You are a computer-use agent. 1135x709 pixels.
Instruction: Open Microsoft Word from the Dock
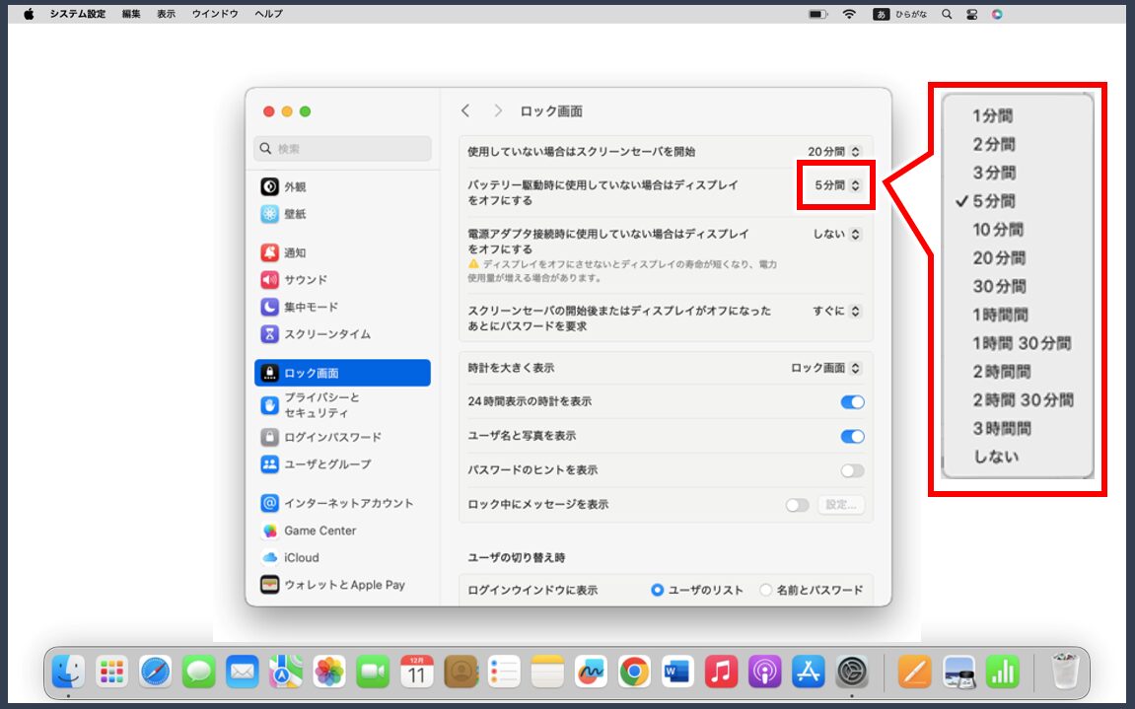676,672
